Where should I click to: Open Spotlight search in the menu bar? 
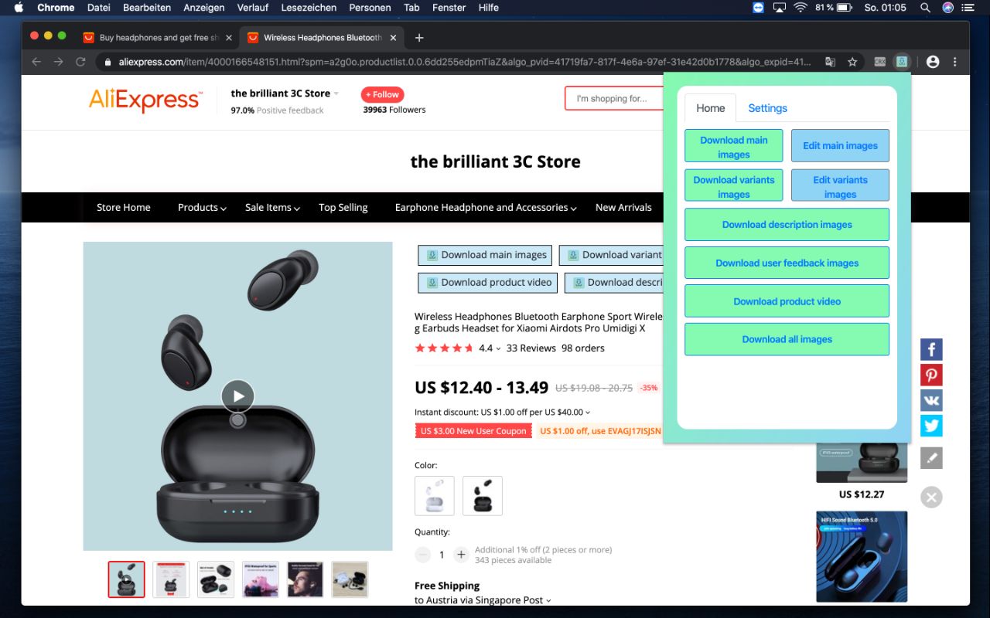[925, 8]
